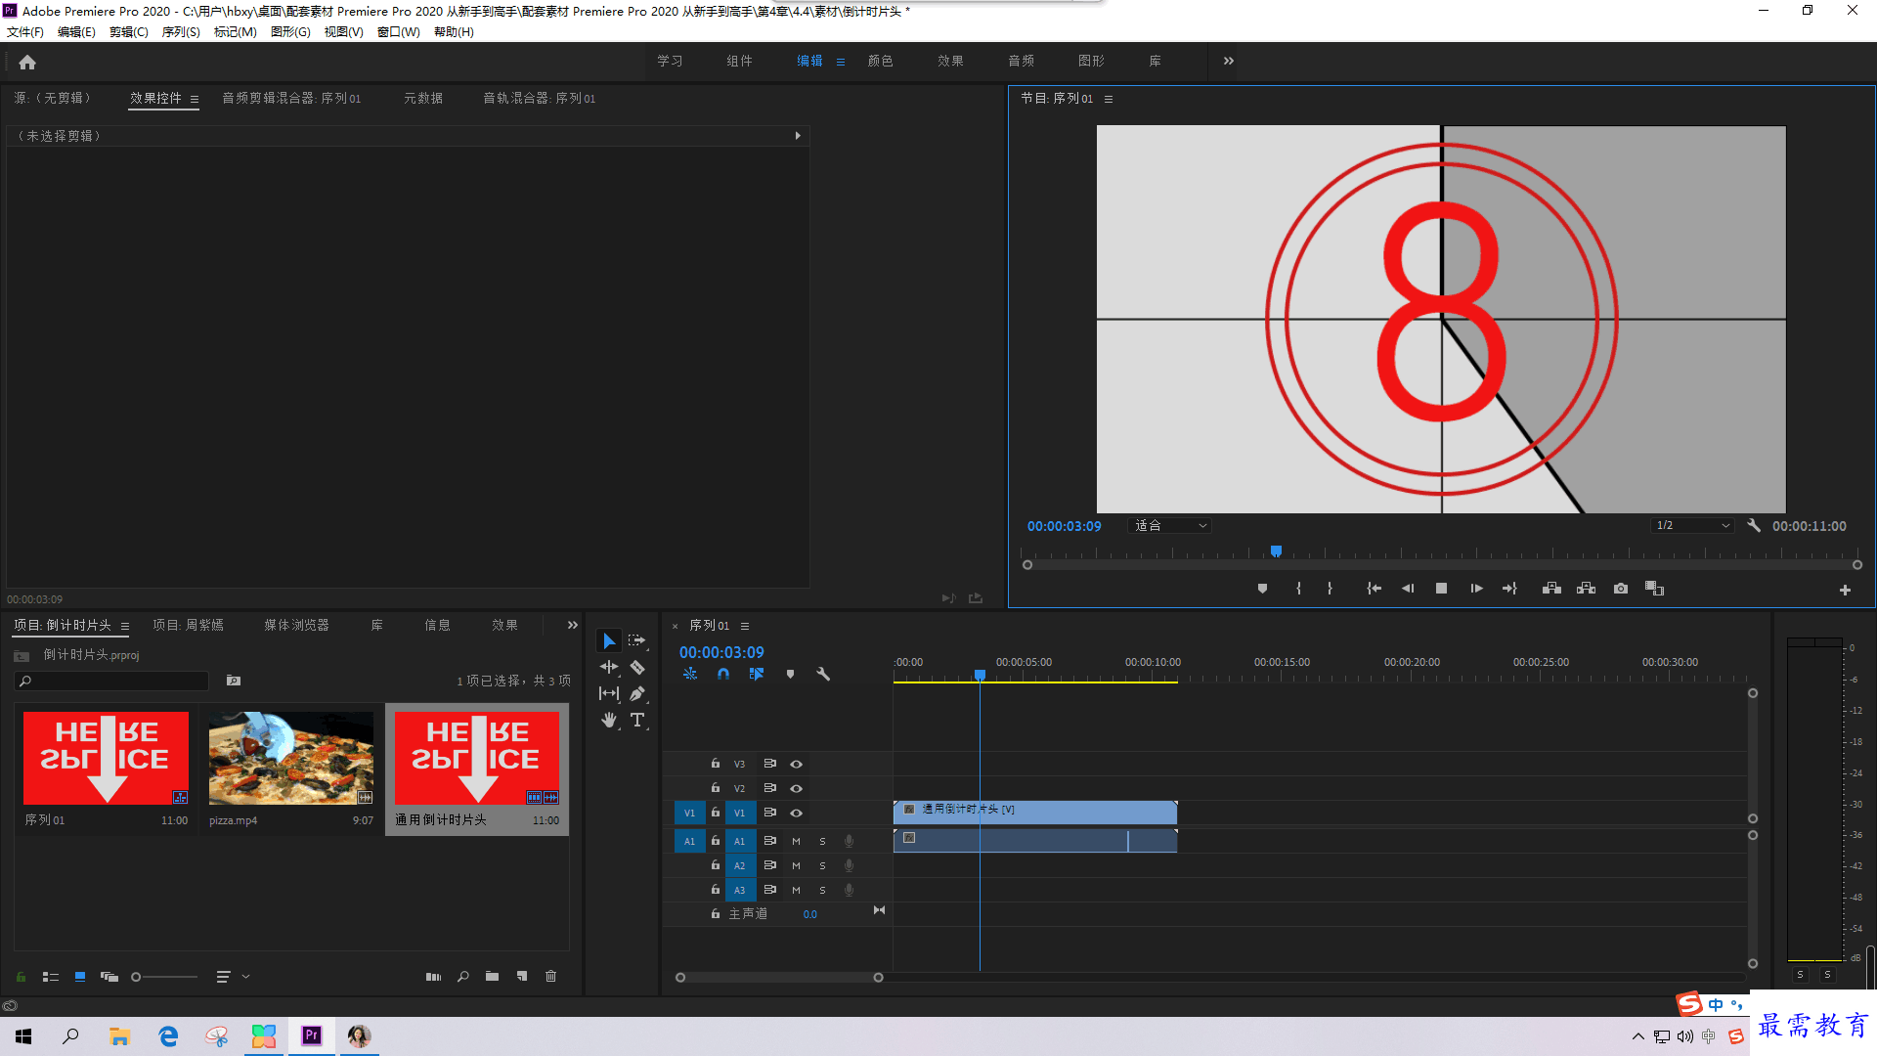
Task: Switch to 音频 workspace
Action: point(1021,61)
